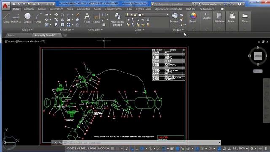Switch to the Administrar ribbon tab
This screenshot has width=270, height=152.
tap(84, 9)
